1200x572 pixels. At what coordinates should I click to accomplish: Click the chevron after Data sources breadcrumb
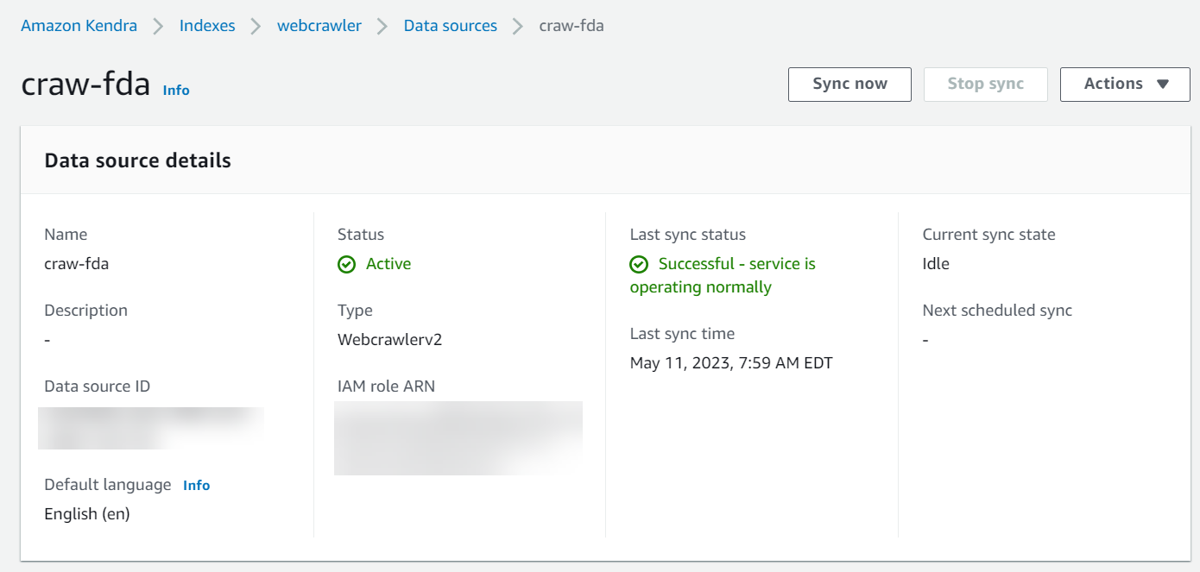tap(518, 26)
